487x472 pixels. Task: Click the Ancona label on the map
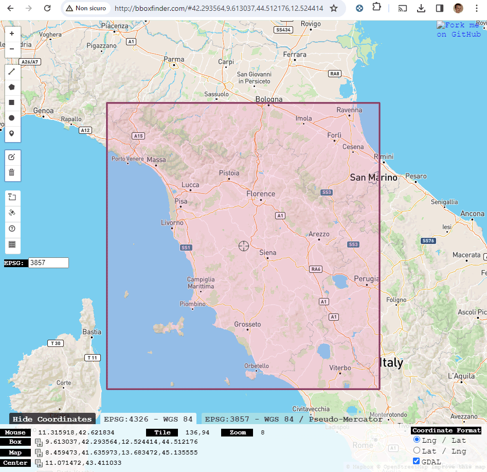tap(472, 214)
